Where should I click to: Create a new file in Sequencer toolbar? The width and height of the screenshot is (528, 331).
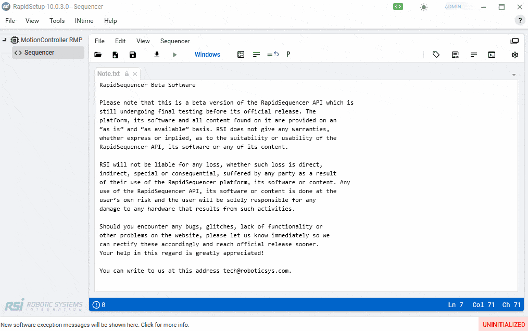point(115,55)
